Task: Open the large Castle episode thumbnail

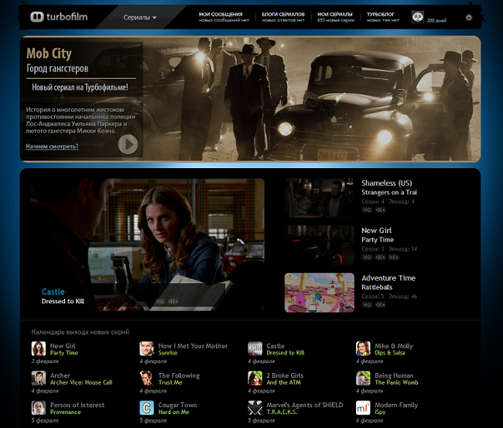Action: pos(148,245)
